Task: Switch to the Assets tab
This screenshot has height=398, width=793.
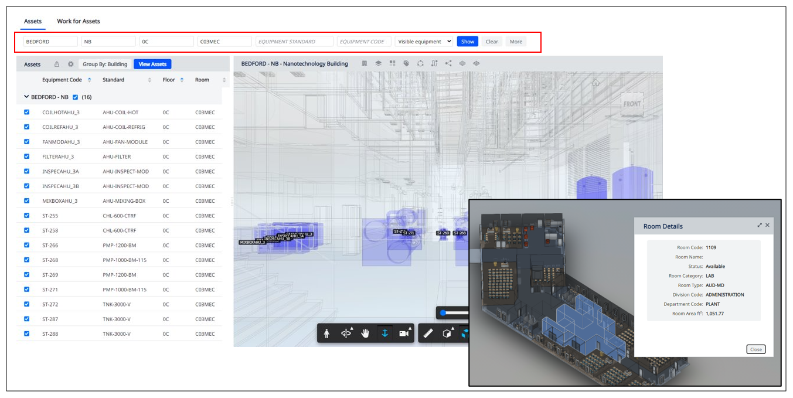Action: 33,21
